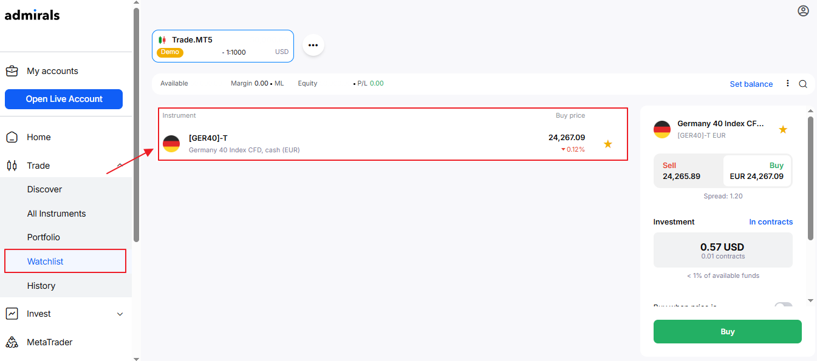This screenshot has height=361, width=817.
Task: Click the German flag in the watchlist row
Action: (x=171, y=144)
